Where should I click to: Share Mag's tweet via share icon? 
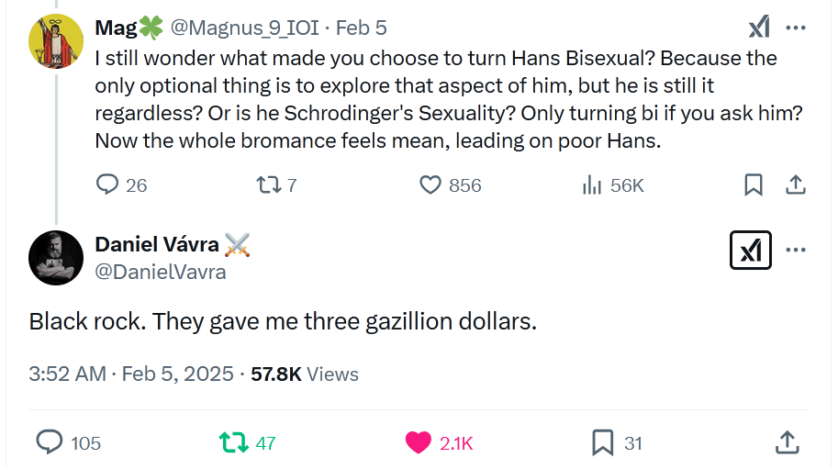[795, 184]
